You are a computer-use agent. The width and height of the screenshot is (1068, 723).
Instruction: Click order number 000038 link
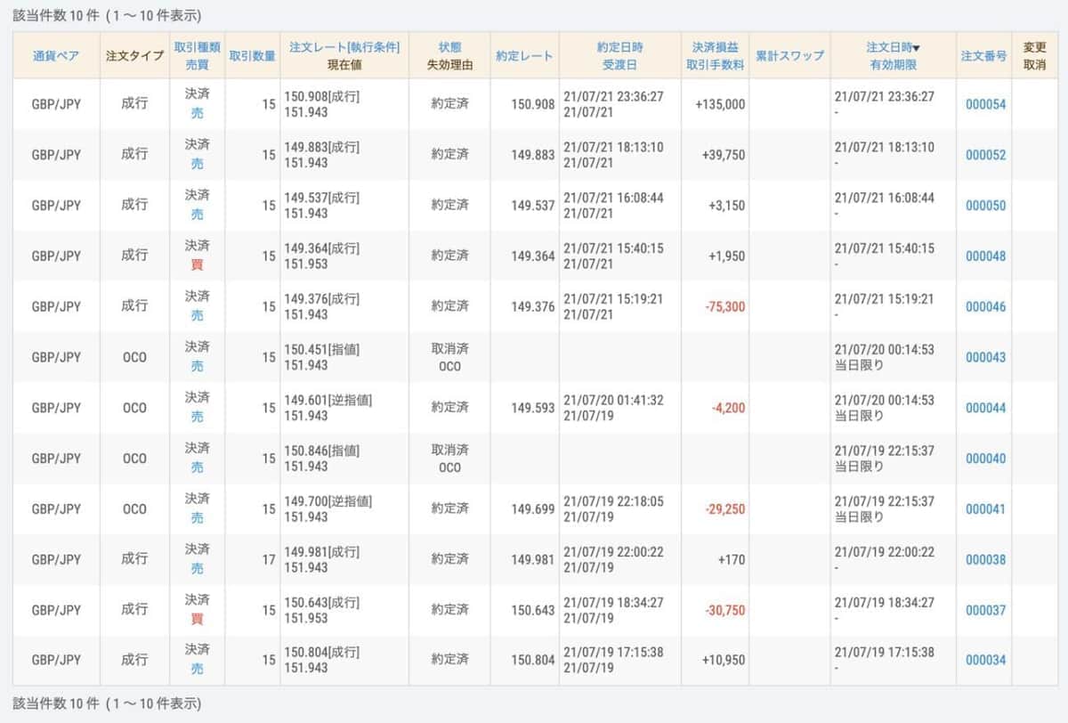[x=985, y=560]
